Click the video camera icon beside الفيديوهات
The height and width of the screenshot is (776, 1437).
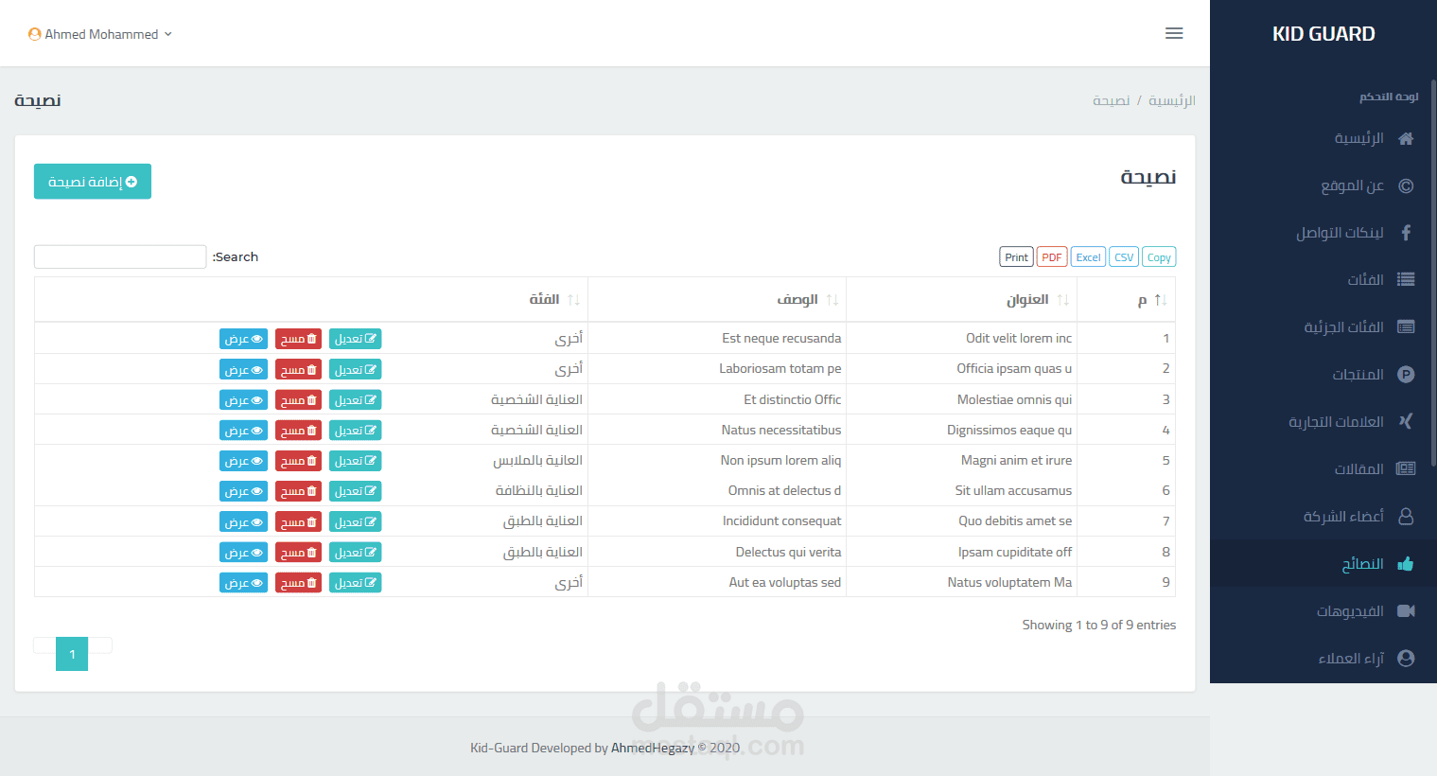tap(1406, 611)
